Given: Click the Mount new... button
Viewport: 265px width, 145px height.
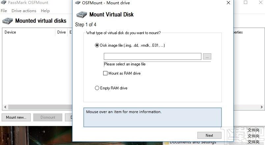Looking at the screenshot, I should coord(16,117).
